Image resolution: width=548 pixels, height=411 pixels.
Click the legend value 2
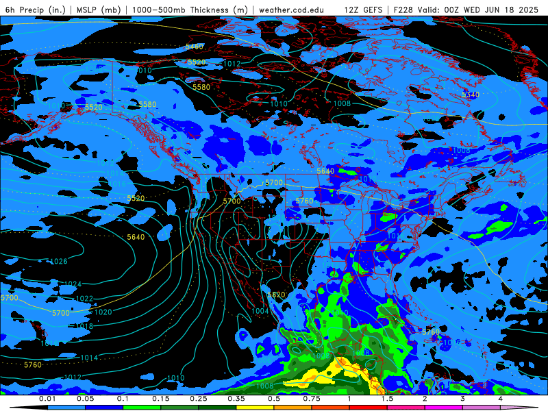(425, 399)
